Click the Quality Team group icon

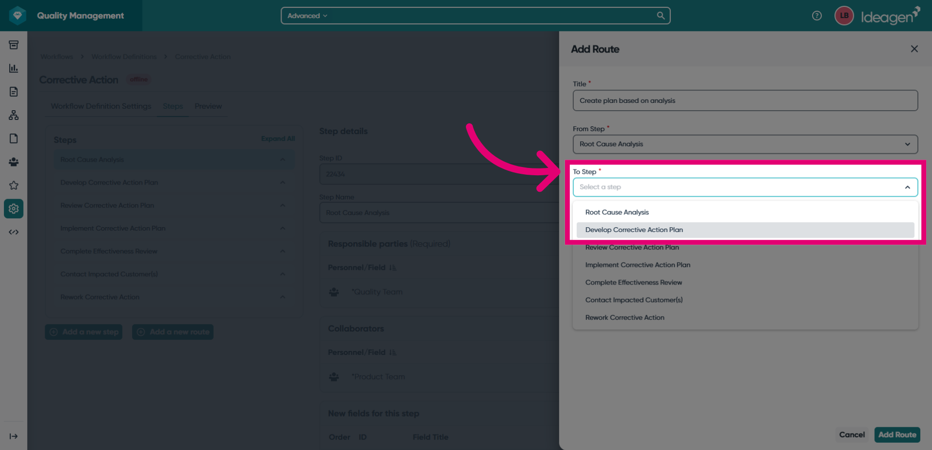[334, 292]
